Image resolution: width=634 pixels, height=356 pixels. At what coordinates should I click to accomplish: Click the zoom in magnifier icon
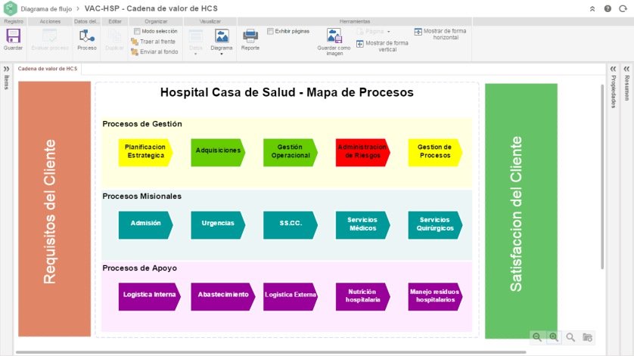[x=554, y=337]
